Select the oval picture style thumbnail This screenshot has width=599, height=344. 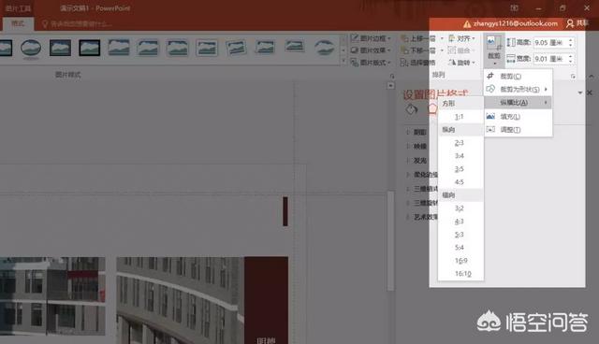[x=31, y=48]
